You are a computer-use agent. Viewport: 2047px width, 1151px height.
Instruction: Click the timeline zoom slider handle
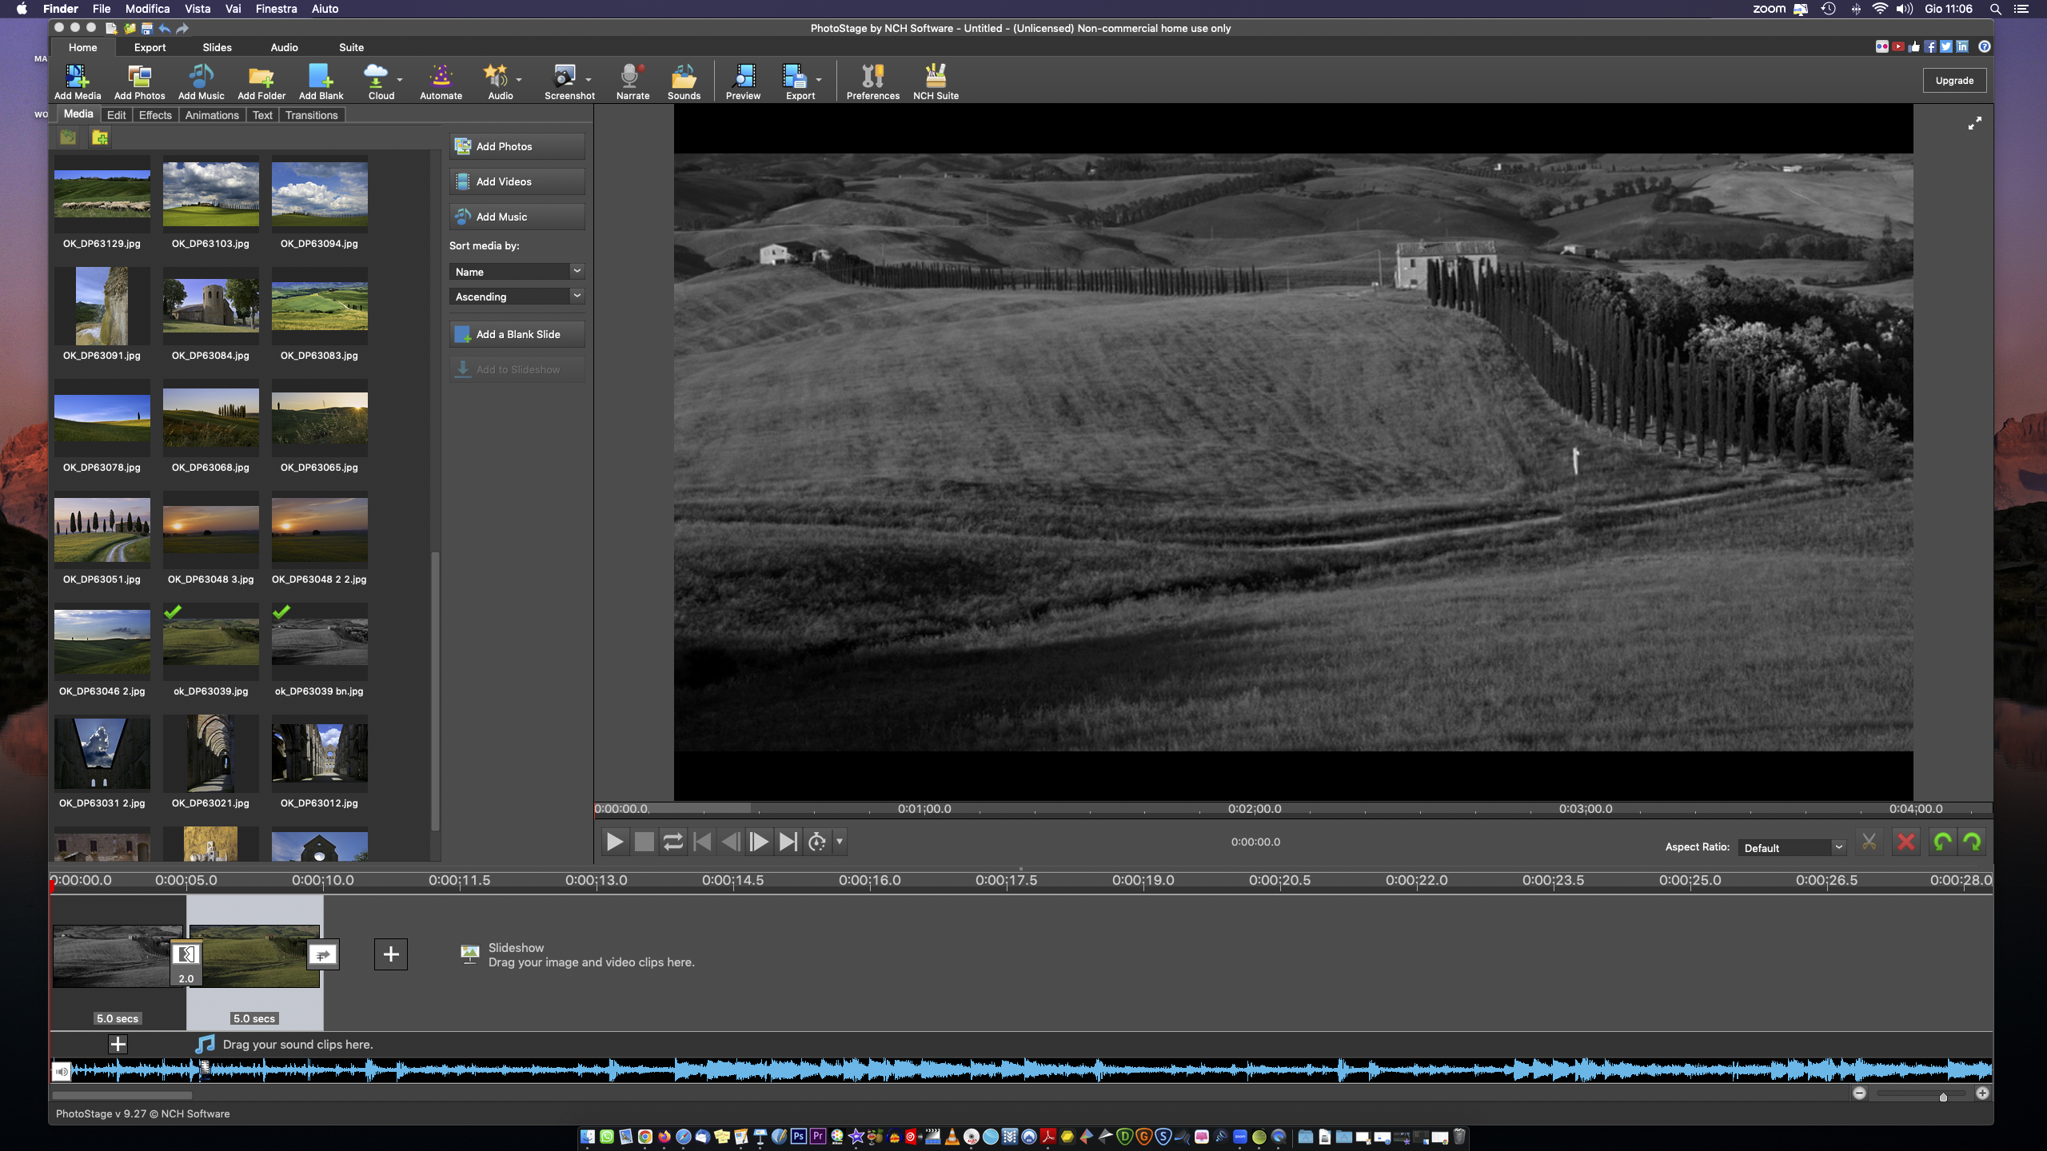(x=1943, y=1097)
